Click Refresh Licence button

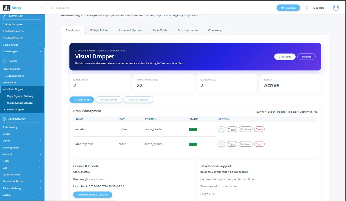point(109,100)
